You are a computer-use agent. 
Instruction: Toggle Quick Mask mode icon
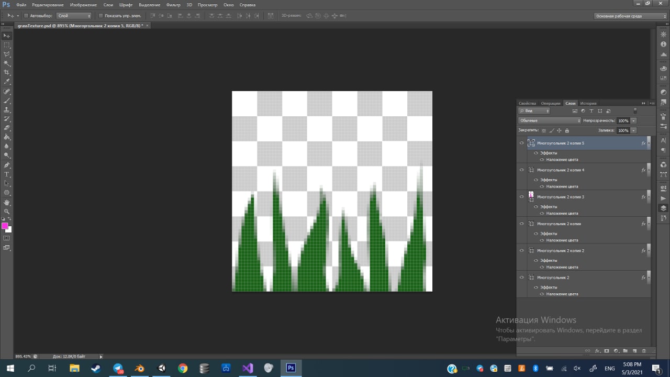pyautogui.click(x=7, y=238)
